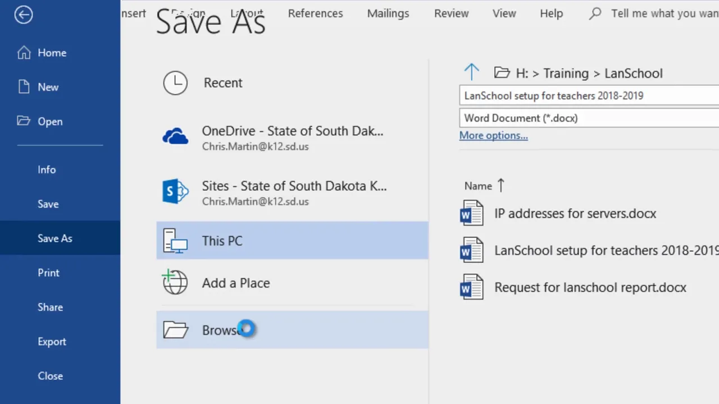This screenshot has height=404, width=719.
Task: Click the Add a Place globe icon
Action: click(175, 282)
